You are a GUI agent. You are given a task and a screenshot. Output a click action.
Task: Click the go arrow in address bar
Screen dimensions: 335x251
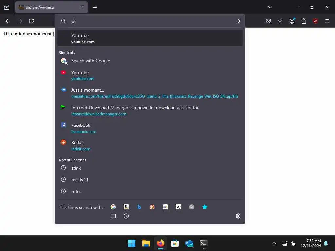238,21
